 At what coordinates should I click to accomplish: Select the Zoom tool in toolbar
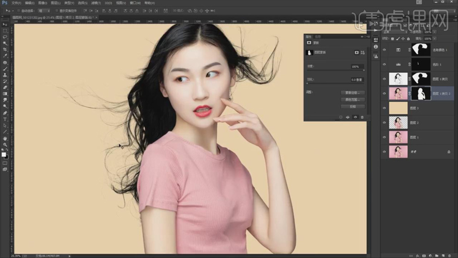(x=5, y=144)
